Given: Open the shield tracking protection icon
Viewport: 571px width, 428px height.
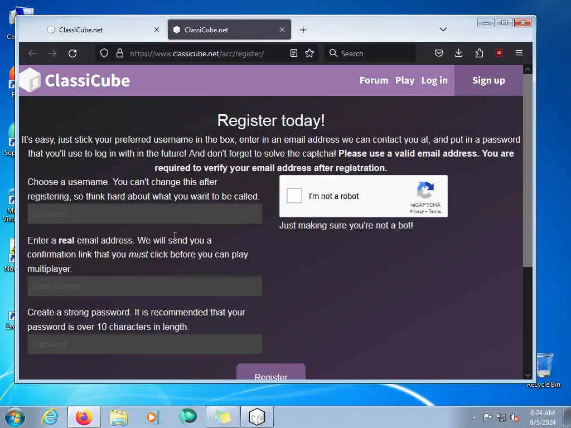Looking at the screenshot, I should point(104,53).
